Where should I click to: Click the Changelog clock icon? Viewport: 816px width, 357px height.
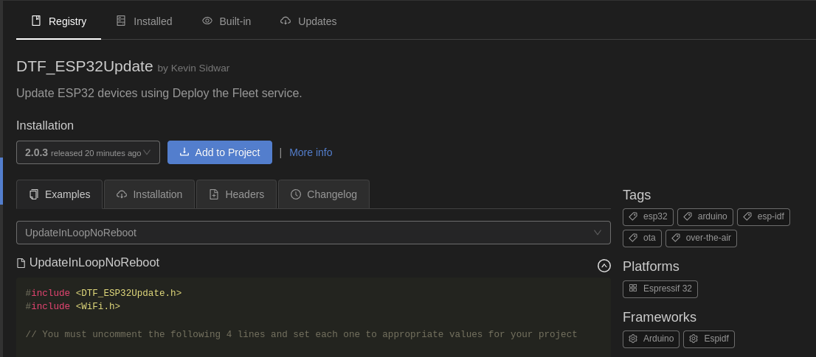(x=296, y=194)
